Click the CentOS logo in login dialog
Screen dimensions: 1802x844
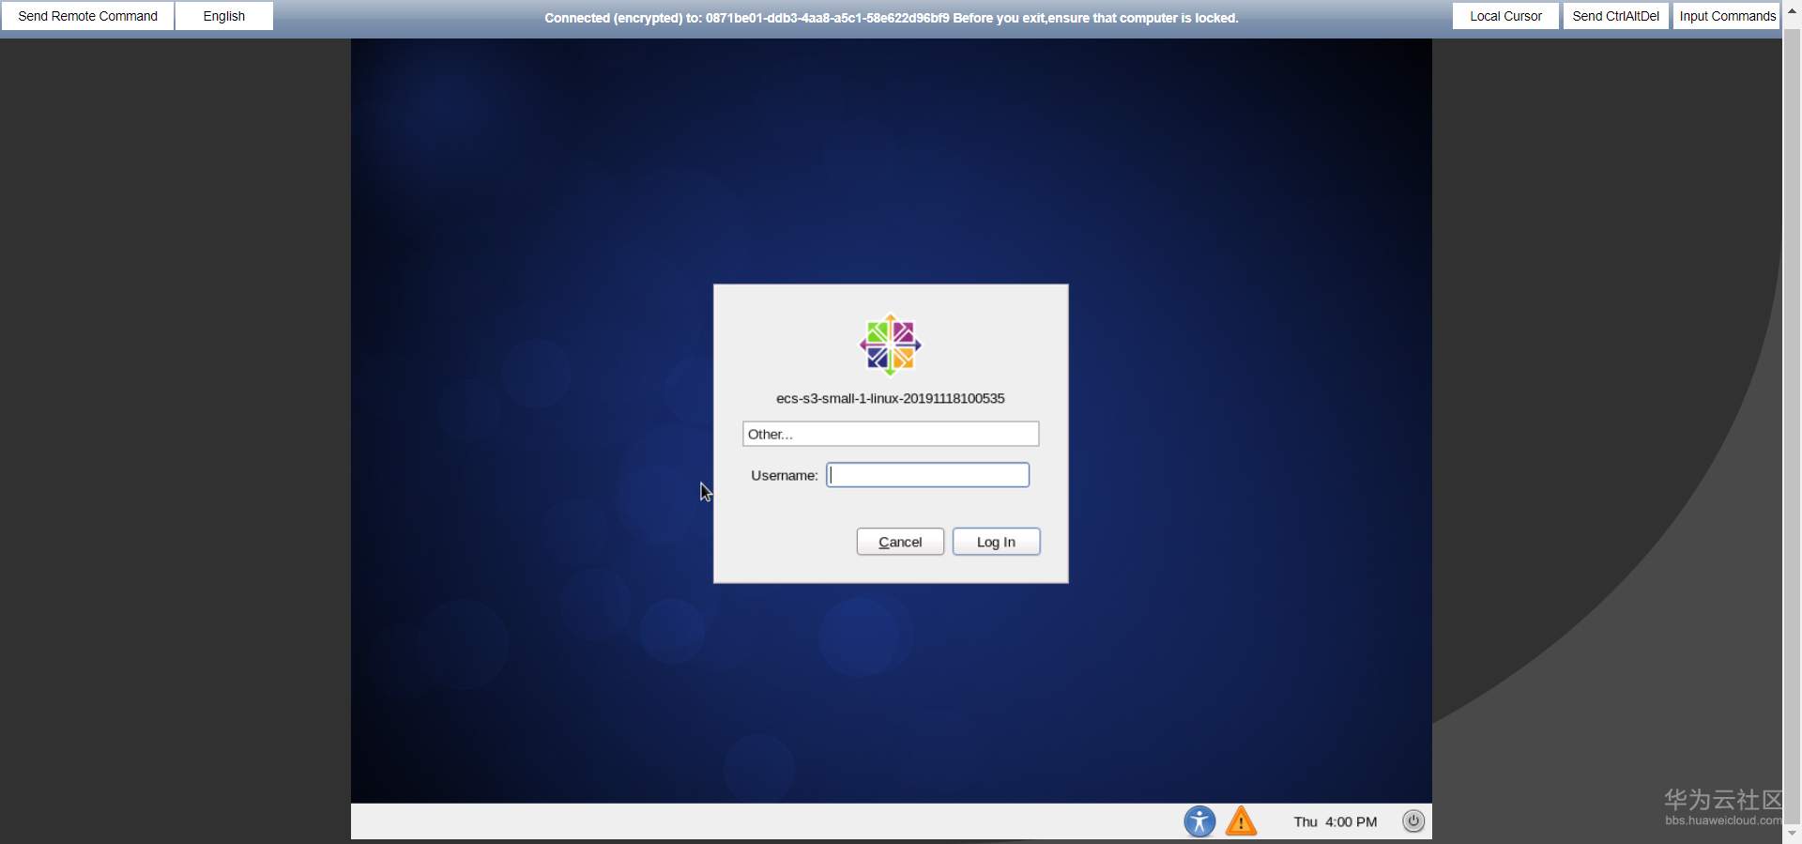[891, 345]
